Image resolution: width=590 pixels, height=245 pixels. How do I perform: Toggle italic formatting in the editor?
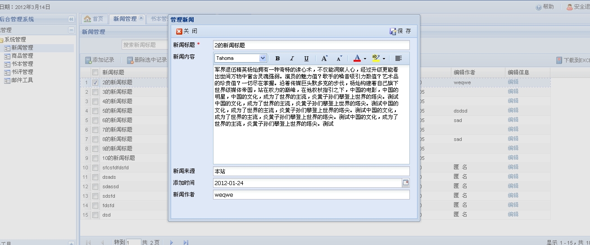(292, 58)
